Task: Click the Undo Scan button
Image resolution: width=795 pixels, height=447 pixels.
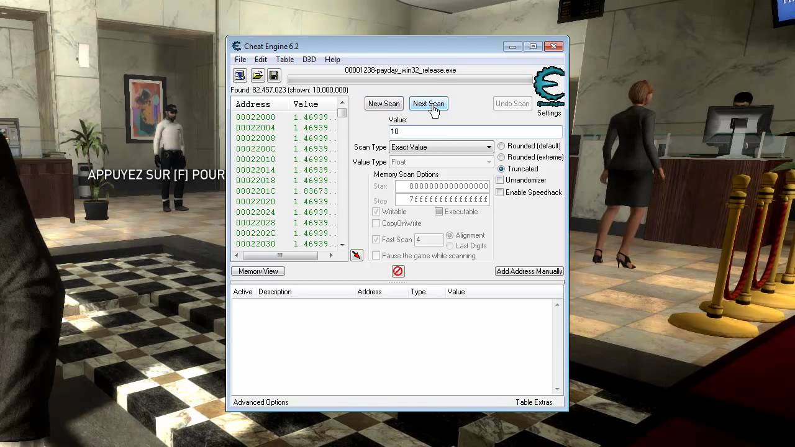Action: coord(512,104)
